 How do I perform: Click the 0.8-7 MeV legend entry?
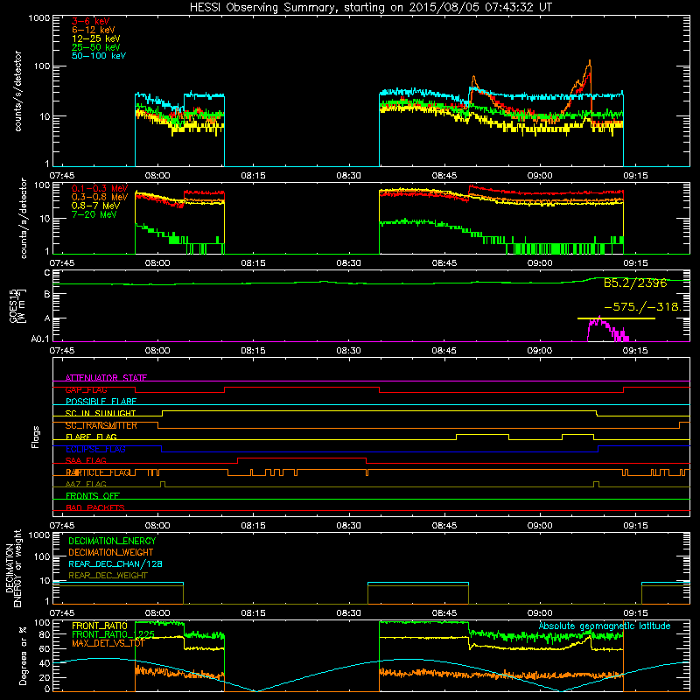[x=95, y=206]
